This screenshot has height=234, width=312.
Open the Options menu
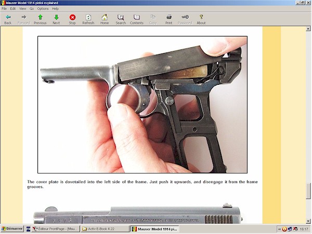click(43, 8)
